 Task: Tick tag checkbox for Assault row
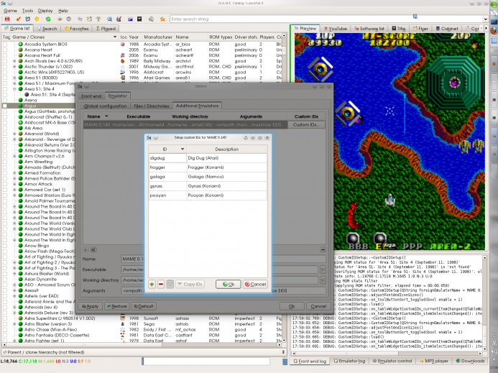coord(5,290)
